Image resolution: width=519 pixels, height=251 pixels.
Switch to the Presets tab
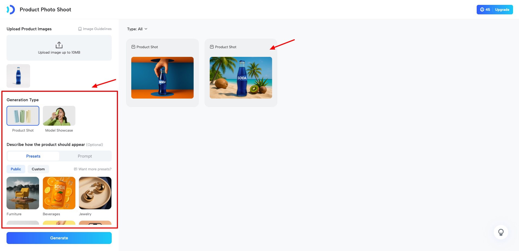tap(33, 156)
